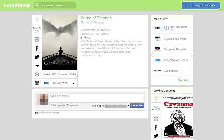Go to next próximas estreias item
This screenshot has height=140, width=224.
click(192, 128)
